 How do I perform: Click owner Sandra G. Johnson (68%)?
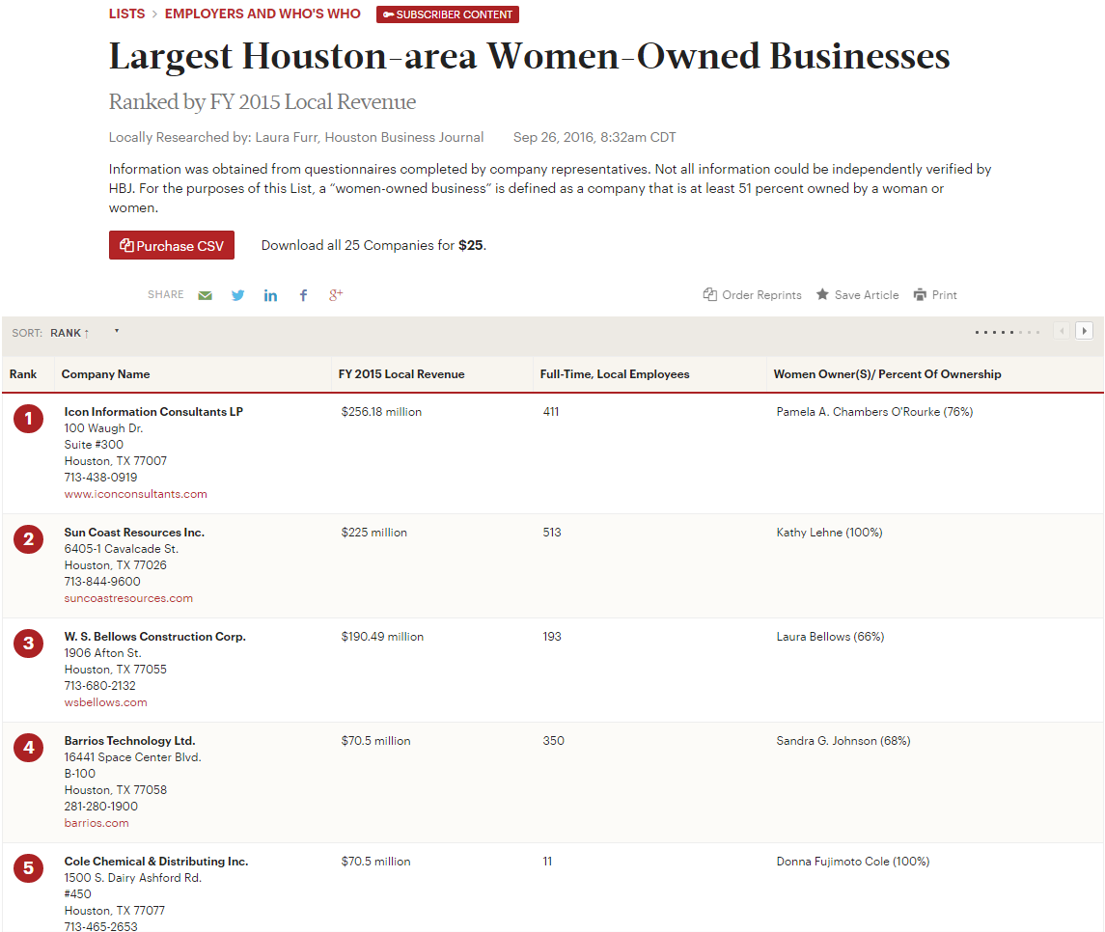pos(843,740)
